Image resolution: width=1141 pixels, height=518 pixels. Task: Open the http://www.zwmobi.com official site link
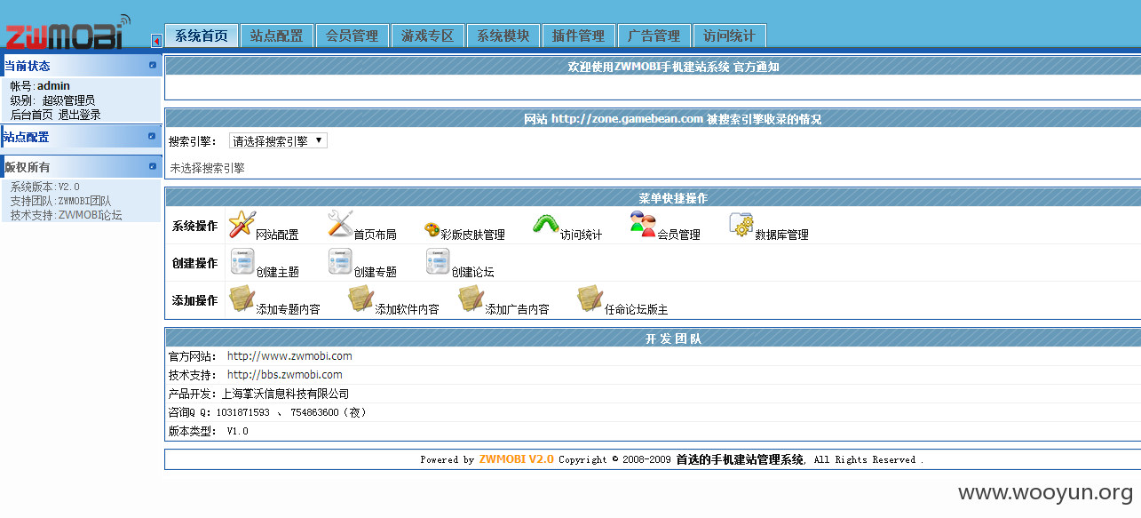pyautogui.click(x=289, y=355)
